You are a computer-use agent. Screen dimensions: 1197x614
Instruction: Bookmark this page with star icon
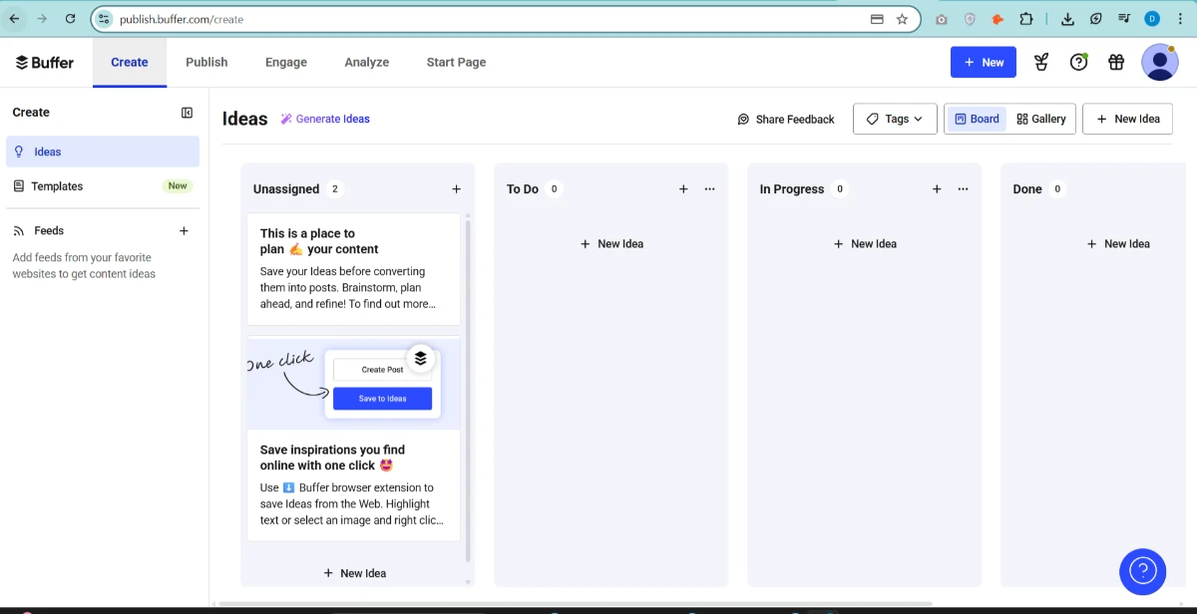(902, 19)
